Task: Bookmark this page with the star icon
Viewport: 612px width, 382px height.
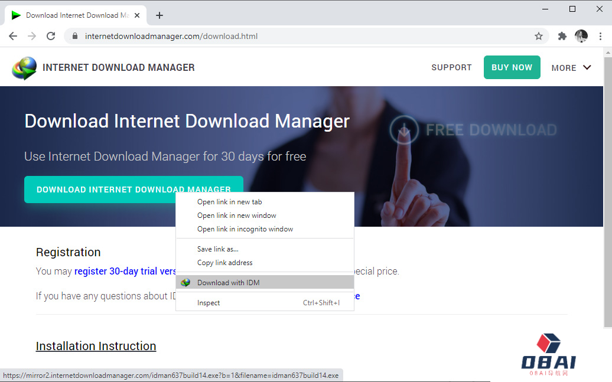Action: (539, 36)
